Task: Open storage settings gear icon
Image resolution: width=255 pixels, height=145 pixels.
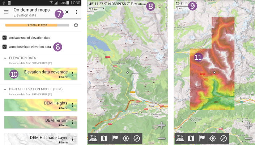Action: pyautogui.click(x=76, y=25)
